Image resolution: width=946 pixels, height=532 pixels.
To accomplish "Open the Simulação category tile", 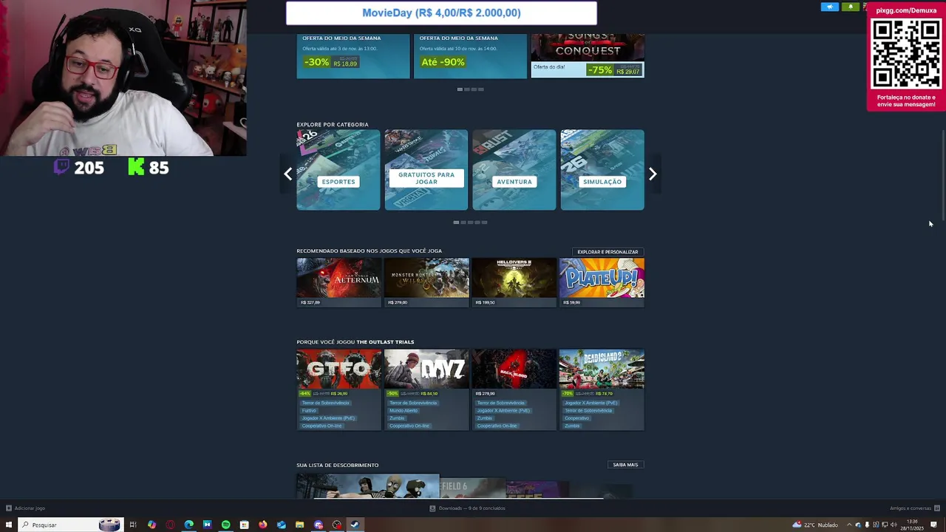I will 602,170.
